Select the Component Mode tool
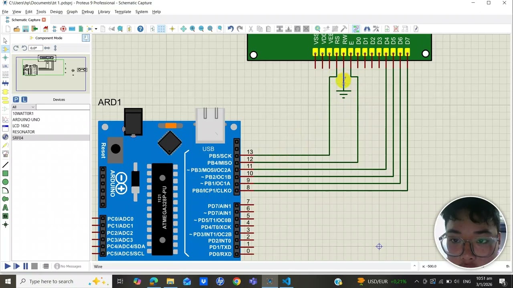The width and height of the screenshot is (513, 288). click(x=5, y=49)
